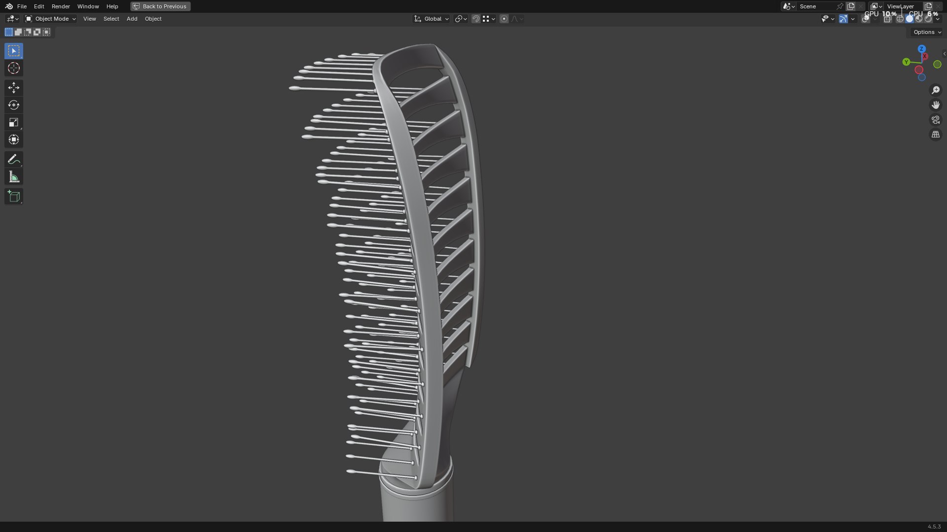Open pivot point dropdown
This screenshot has width=947, height=532.
pos(461,19)
